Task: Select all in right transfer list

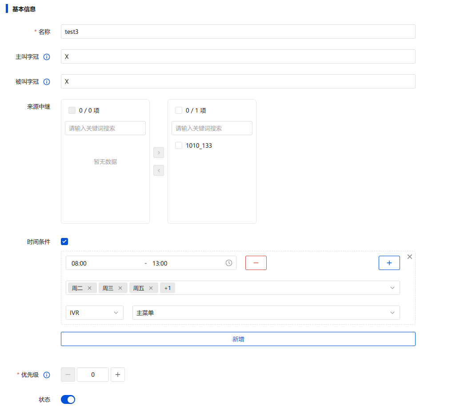Action: [179, 110]
